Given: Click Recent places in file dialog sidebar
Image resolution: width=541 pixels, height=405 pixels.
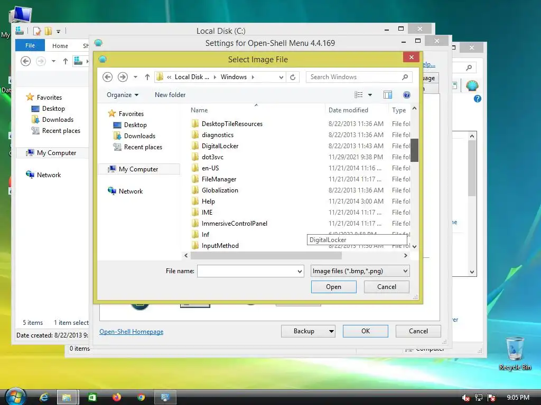Looking at the screenshot, I should point(143,147).
